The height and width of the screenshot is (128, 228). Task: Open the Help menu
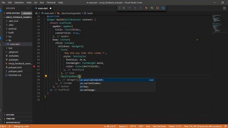point(61,2)
